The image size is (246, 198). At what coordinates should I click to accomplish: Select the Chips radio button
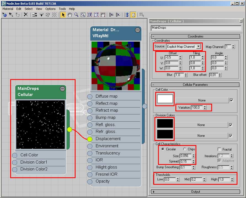(x=184, y=149)
